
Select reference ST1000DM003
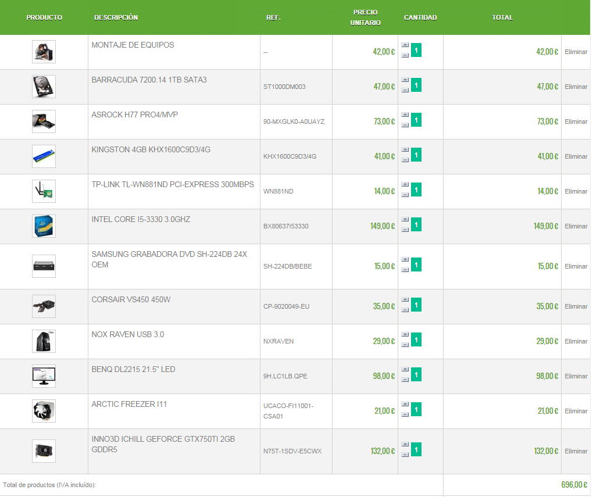(284, 87)
